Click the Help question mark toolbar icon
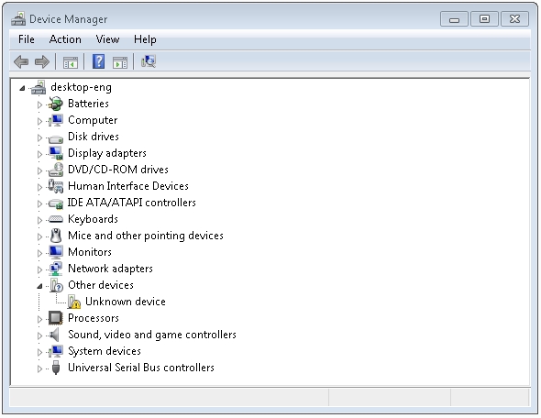Screen dimensions: 541x418 (x=98, y=61)
